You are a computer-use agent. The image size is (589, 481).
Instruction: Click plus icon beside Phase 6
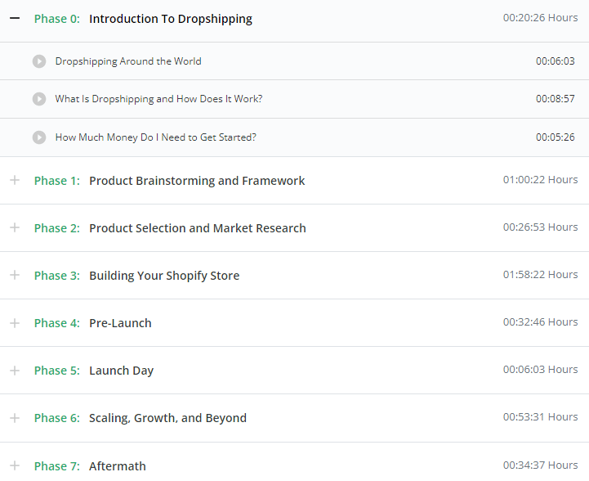[x=15, y=418]
